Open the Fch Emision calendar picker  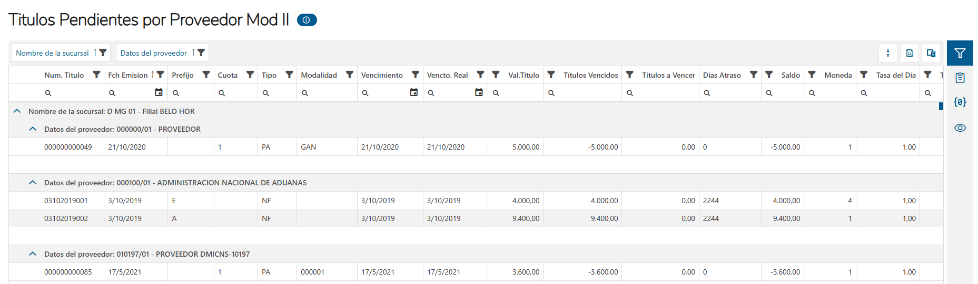159,92
